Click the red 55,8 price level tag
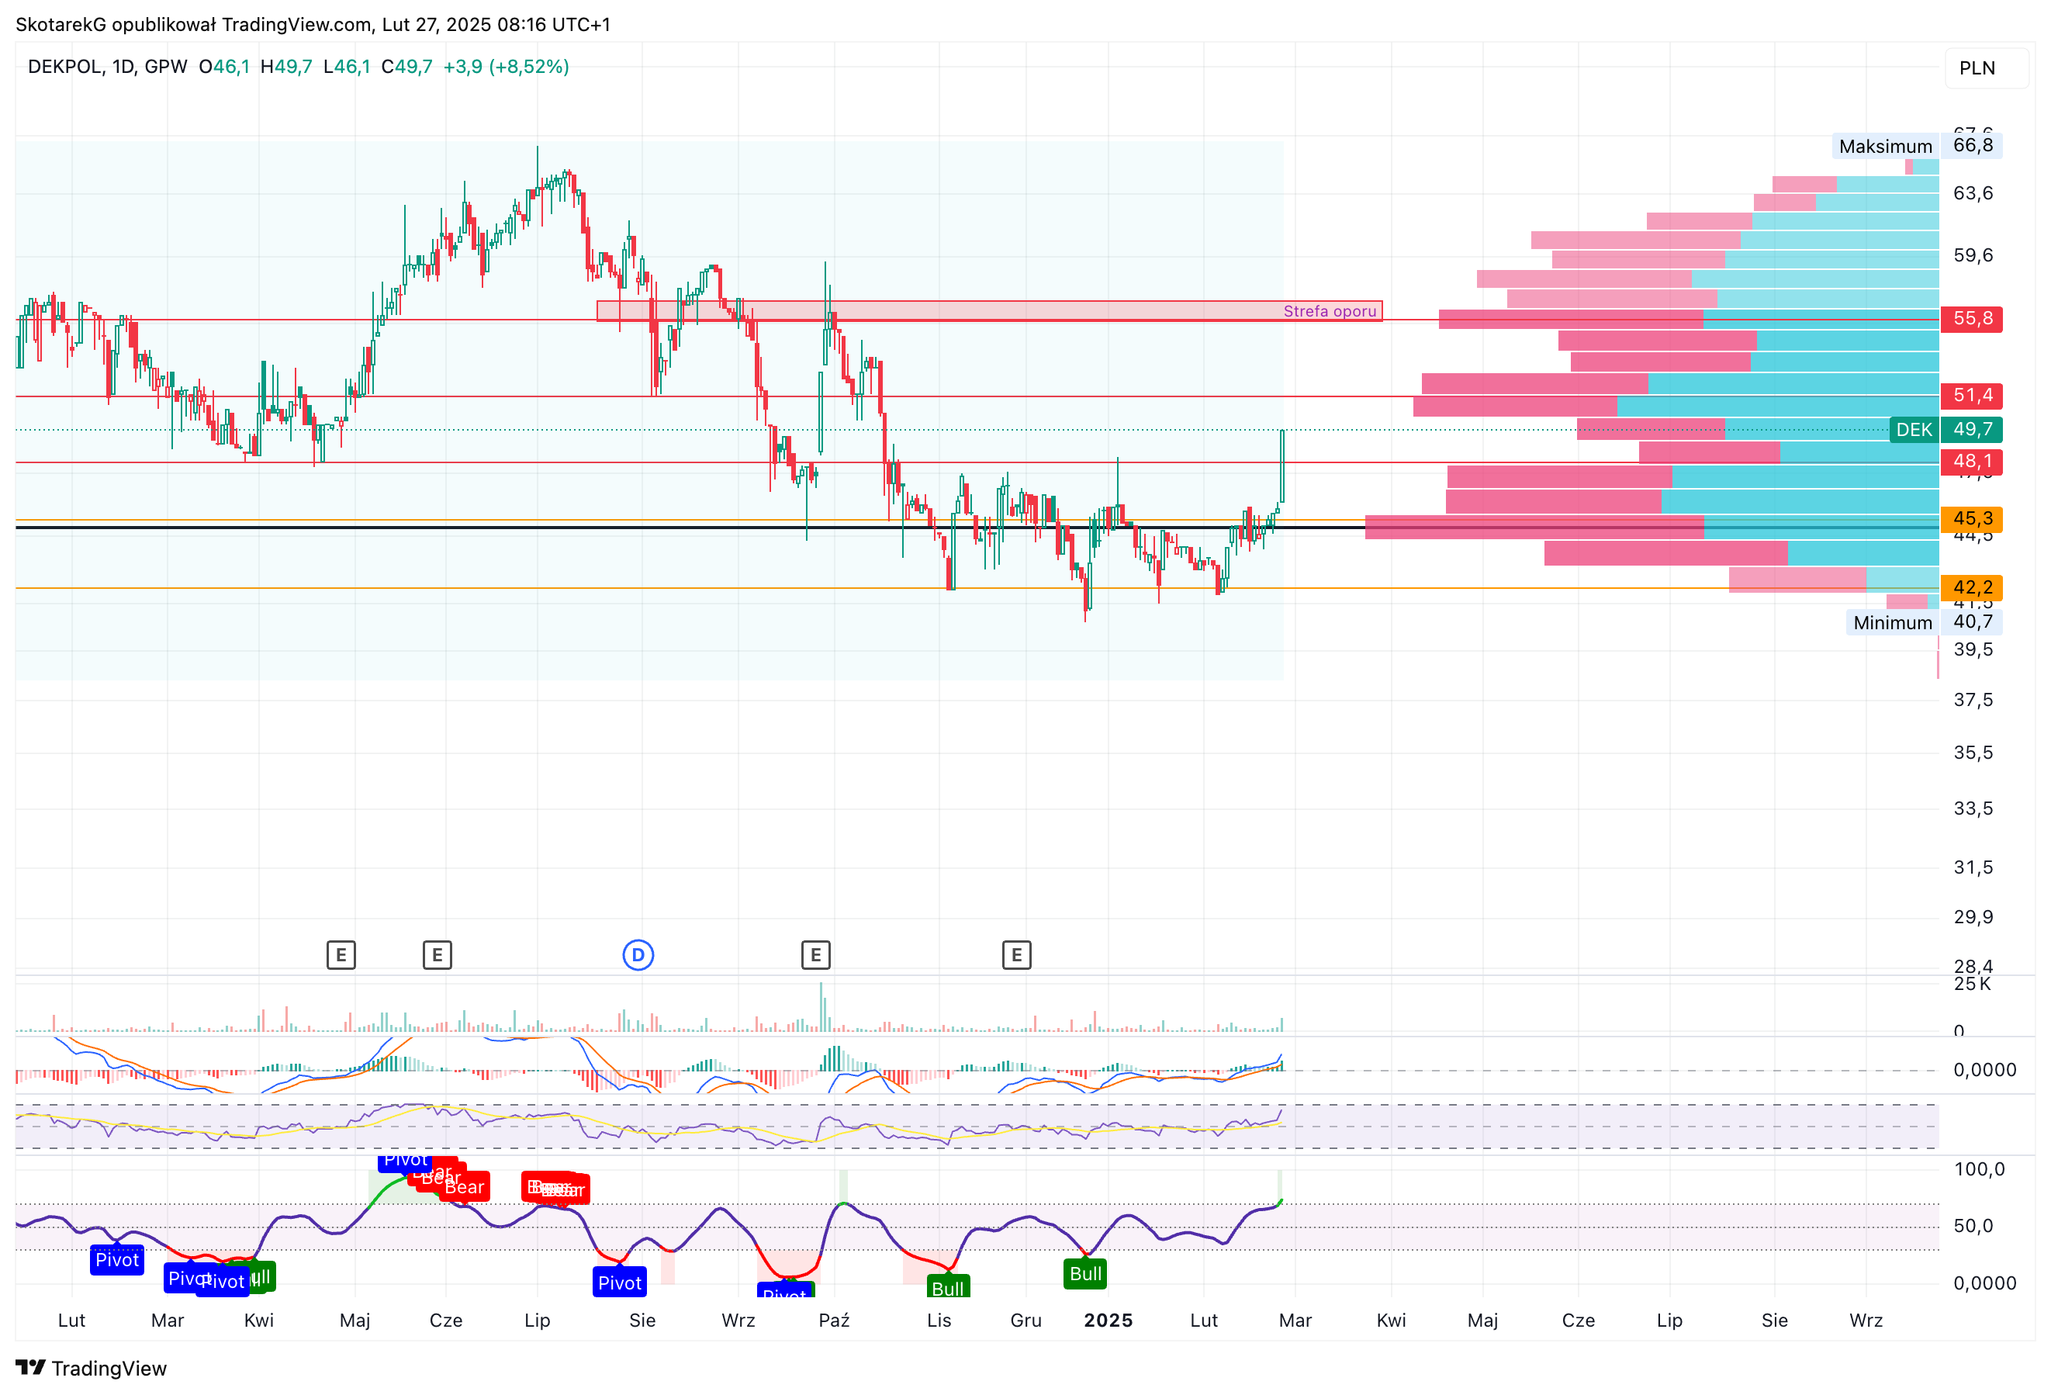 tap(1972, 319)
